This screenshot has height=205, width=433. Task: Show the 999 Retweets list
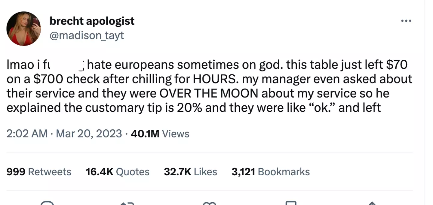(x=39, y=172)
